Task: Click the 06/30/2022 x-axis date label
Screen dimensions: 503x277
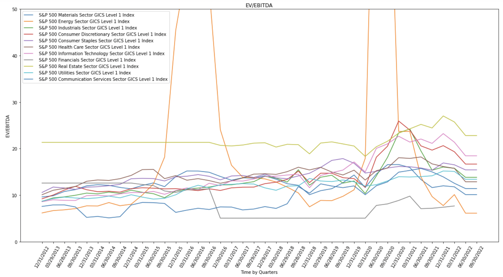Action: tap(465, 257)
